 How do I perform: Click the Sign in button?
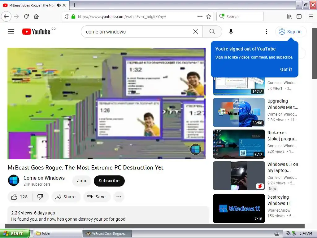(291, 32)
